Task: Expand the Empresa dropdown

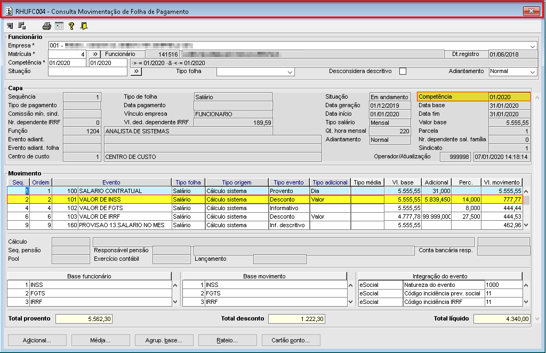Action: click(x=533, y=46)
